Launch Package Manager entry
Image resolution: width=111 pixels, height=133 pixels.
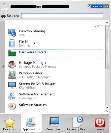point(55,64)
